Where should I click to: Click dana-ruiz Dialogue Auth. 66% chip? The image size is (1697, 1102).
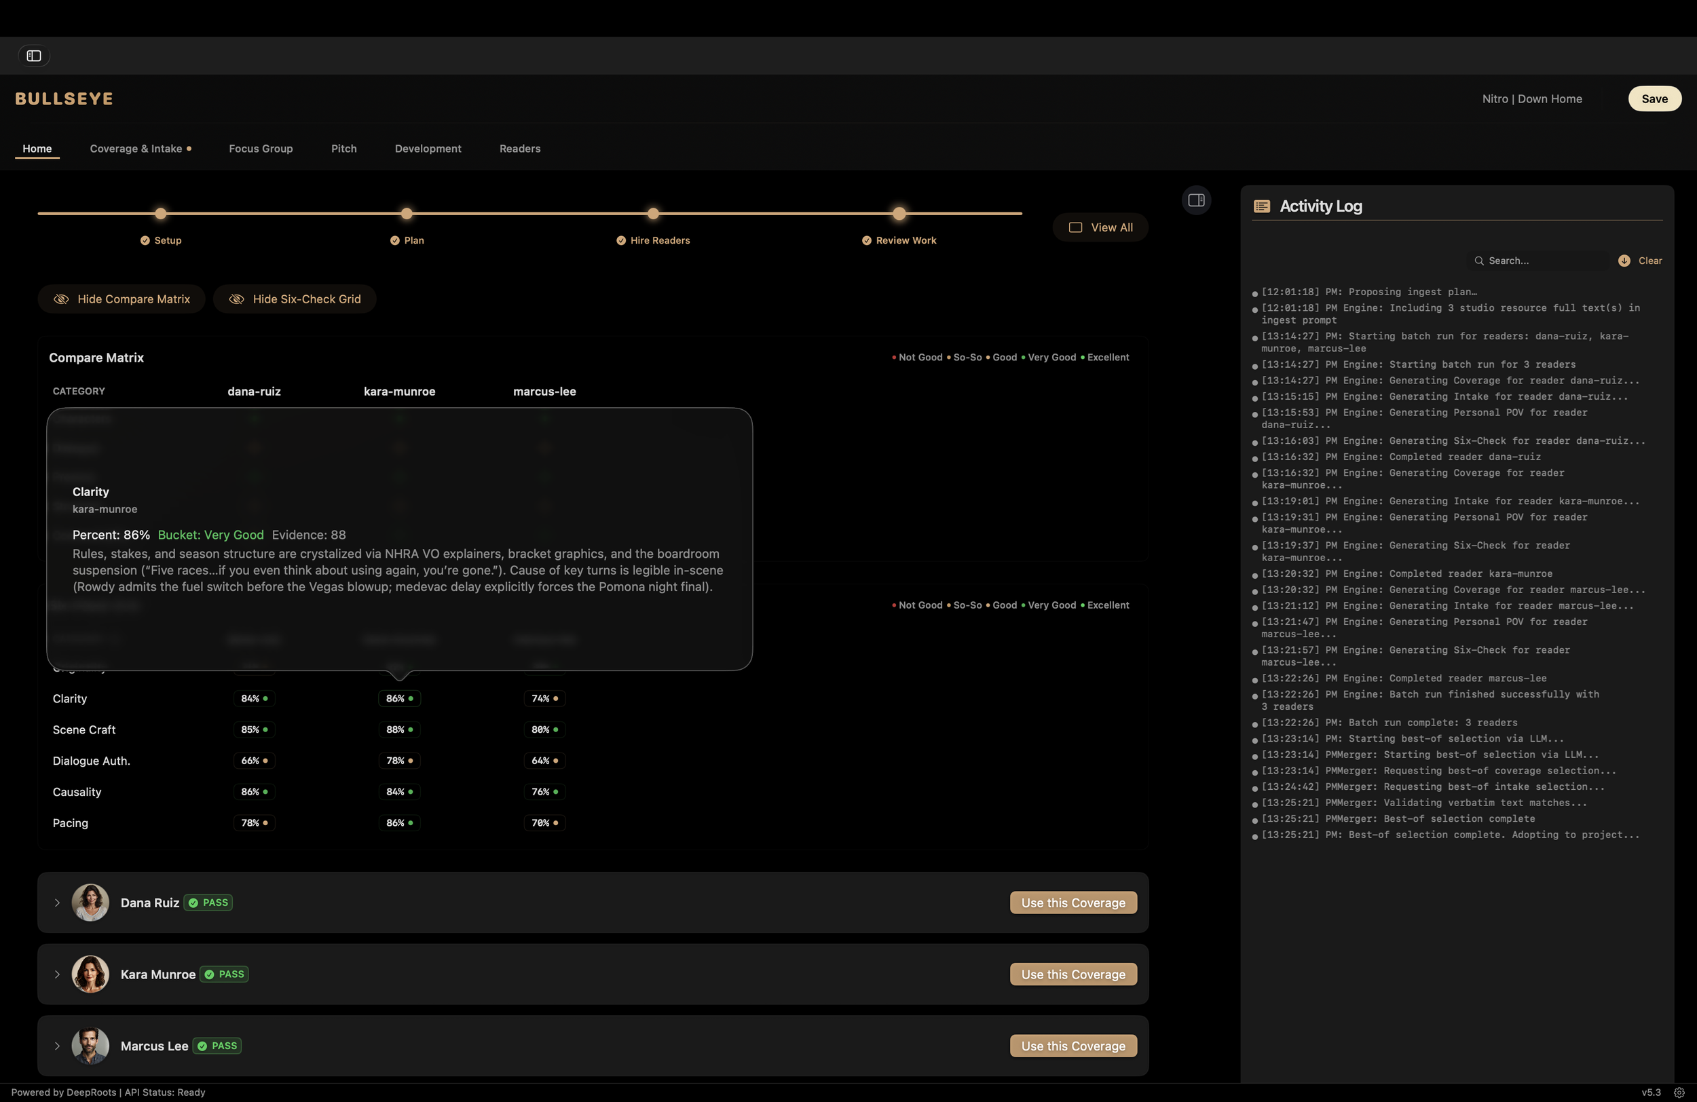255,761
